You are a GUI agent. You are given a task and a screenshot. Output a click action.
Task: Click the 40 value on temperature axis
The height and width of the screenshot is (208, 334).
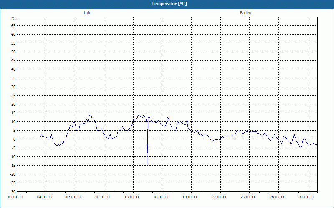(13, 69)
